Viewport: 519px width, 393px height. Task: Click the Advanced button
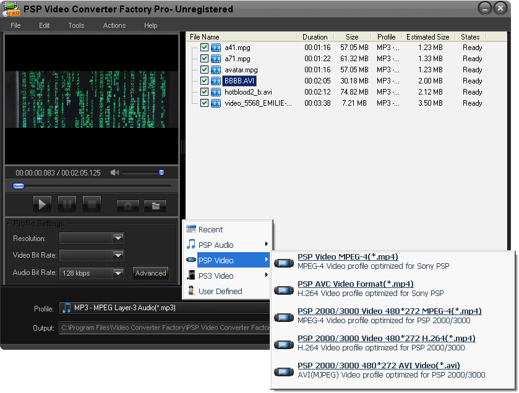150,273
